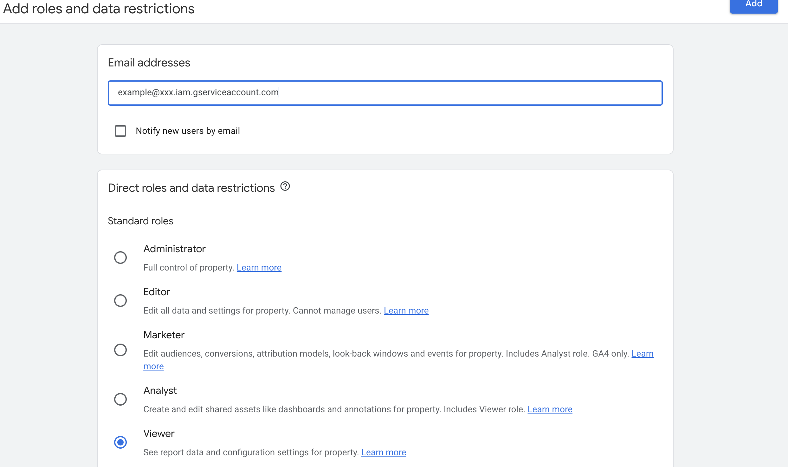Choose the Marketer role radio button
788x467 pixels.
point(120,350)
